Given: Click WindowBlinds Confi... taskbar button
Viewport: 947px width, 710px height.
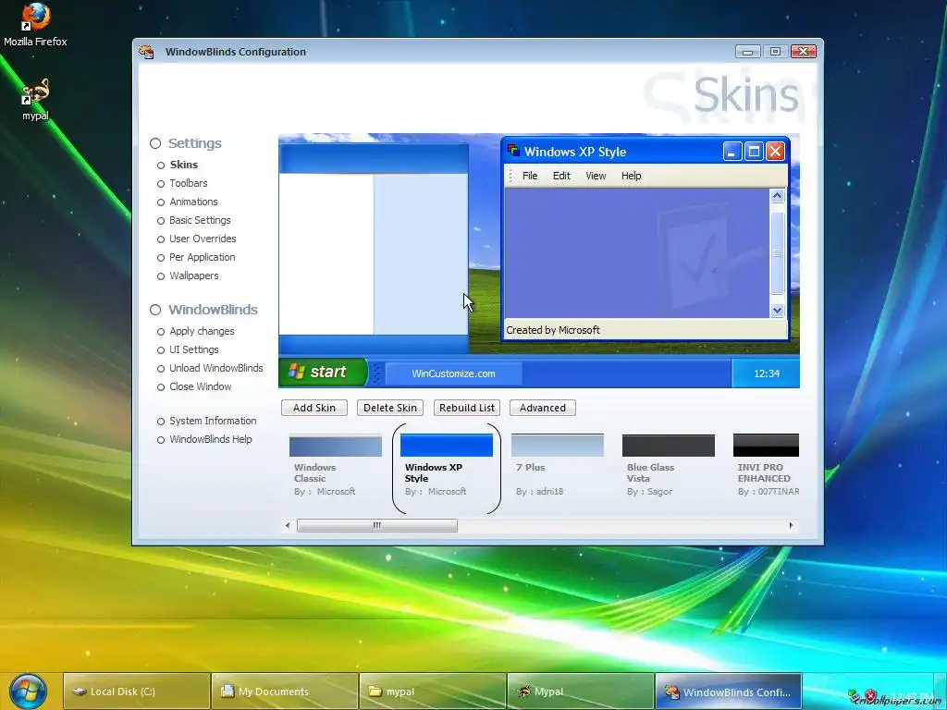Looking at the screenshot, I should pyautogui.click(x=729, y=692).
